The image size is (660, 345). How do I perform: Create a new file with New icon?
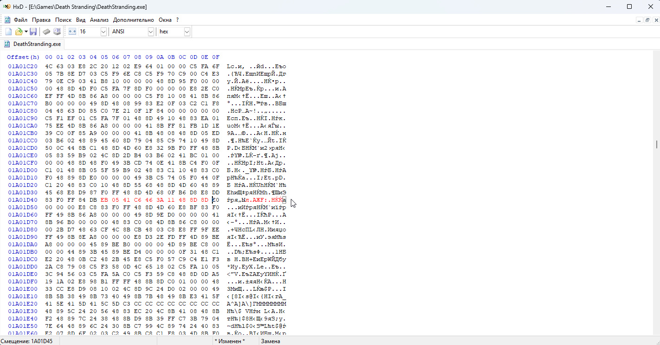(8, 32)
